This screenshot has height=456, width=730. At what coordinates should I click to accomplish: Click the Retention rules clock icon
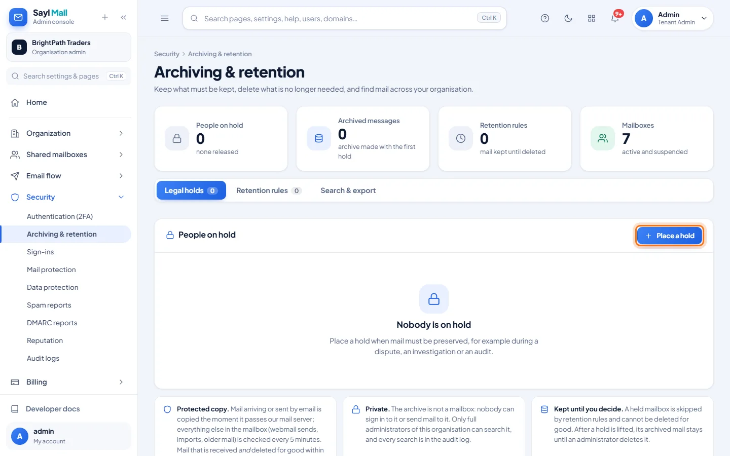pyautogui.click(x=461, y=138)
